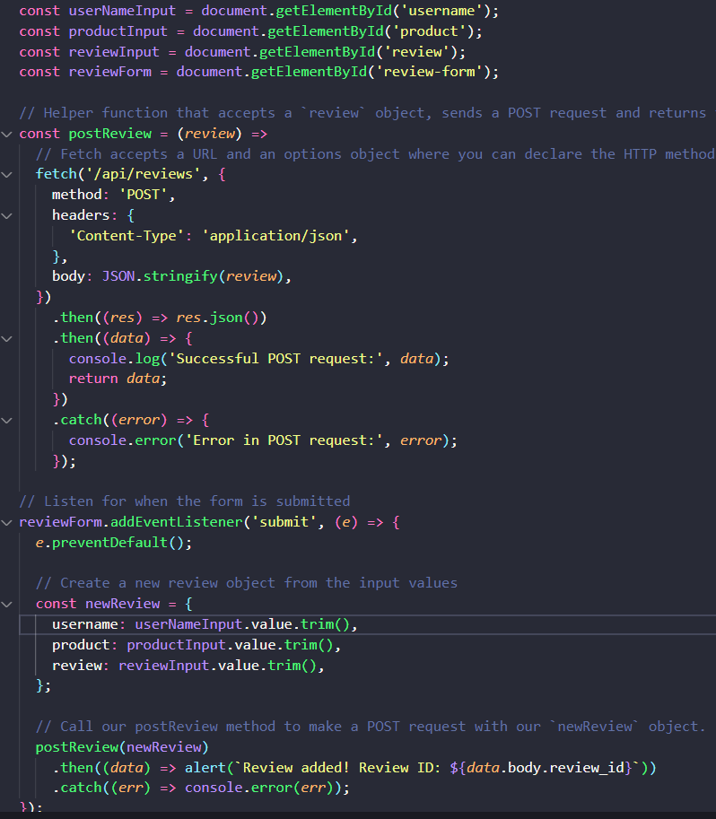Collapse the reviewForm.addEventListener fold
Image resolution: width=716 pixels, height=819 pixels.
tap(7, 523)
